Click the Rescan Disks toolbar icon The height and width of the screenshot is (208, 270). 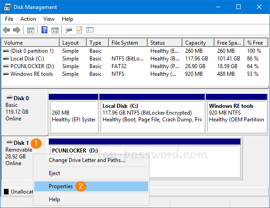click(x=69, y=30)
